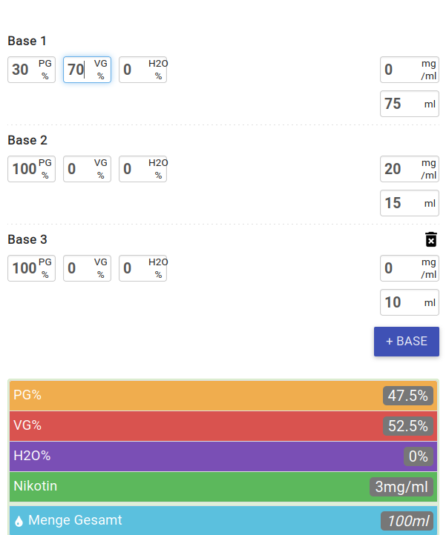Delete Base 3 with the trash icon
This screenshot has width=446, height=535.
click(431, 239)
